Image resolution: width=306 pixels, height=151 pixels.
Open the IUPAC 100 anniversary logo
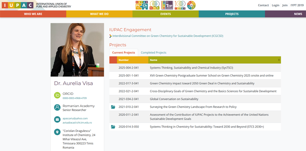pos(180,5)
